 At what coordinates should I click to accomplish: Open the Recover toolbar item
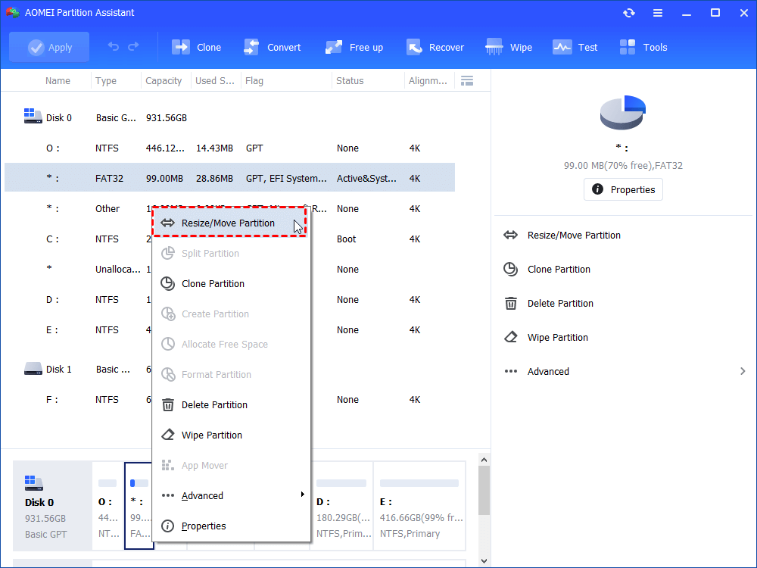[x=435, y=47]
